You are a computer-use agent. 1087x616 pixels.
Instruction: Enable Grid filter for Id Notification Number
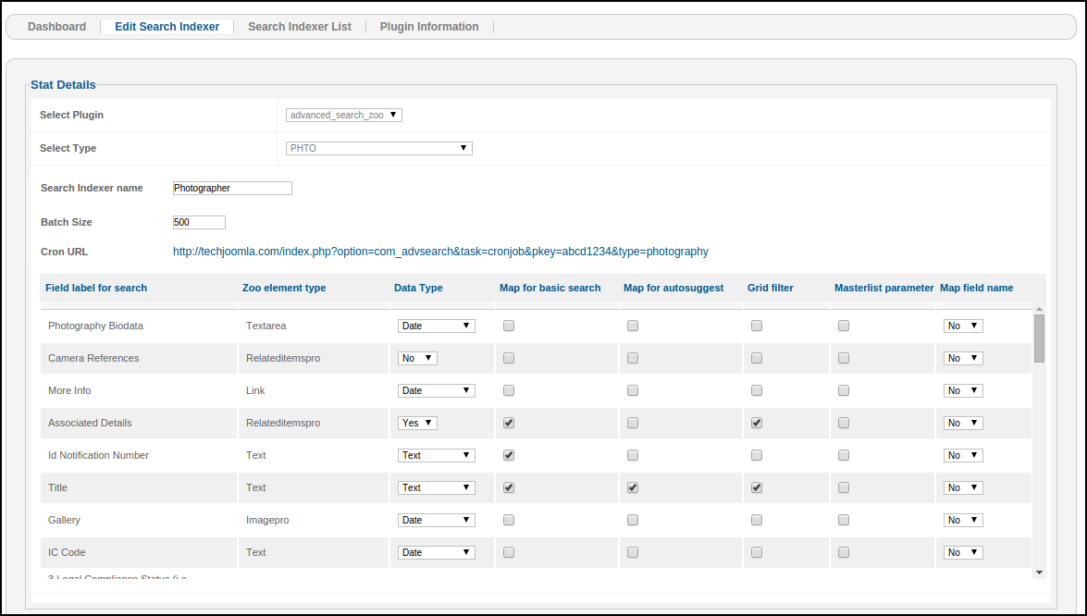[x=757, y=455]
